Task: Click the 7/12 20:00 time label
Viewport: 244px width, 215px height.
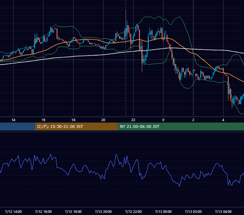Action: pos(103,211)
